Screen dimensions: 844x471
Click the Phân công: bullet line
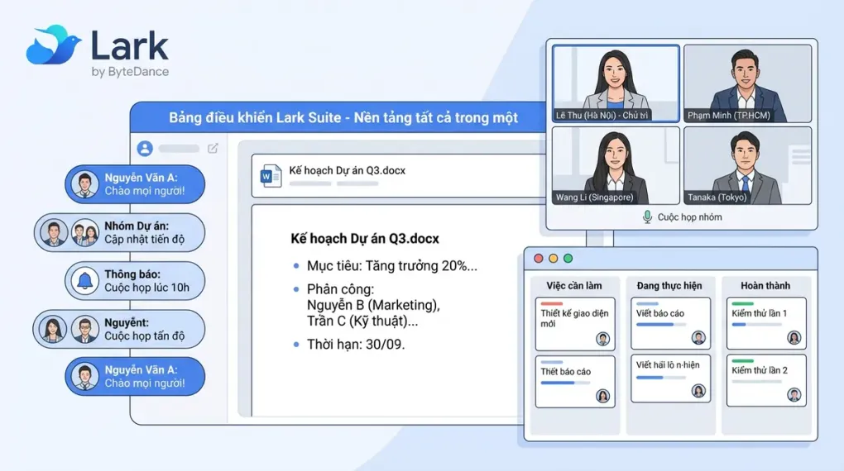pos(340,289)
